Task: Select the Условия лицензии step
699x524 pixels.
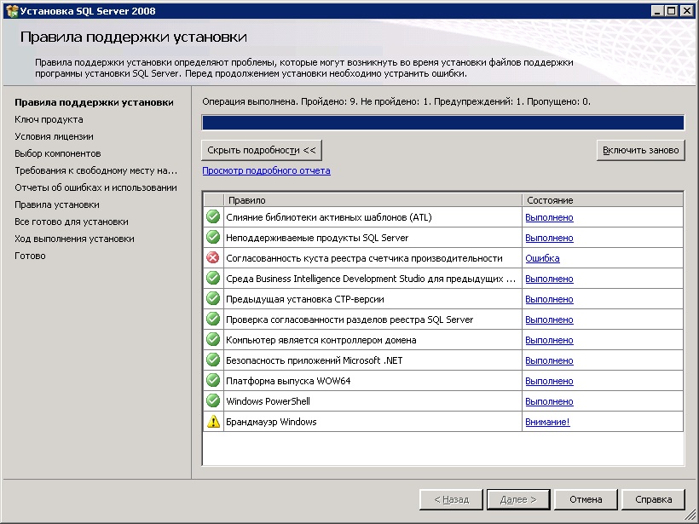Action: pyautogui.click(x=54, y=136)
